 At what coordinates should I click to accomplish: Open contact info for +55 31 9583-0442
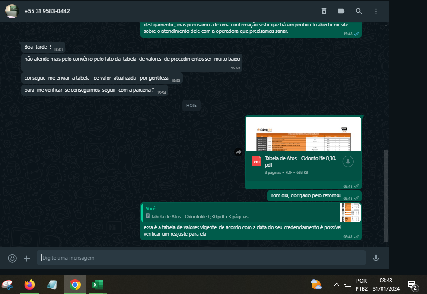pyautogui.click(x=47, y=11)
